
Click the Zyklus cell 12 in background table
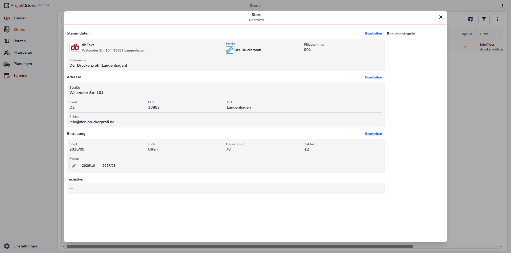464,47
